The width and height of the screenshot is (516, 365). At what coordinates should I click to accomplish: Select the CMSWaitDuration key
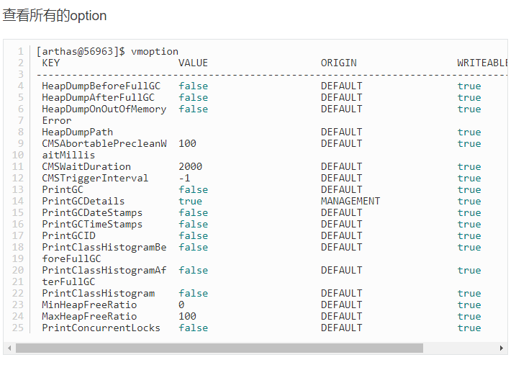pyautogui.click(x=86, y=166)
